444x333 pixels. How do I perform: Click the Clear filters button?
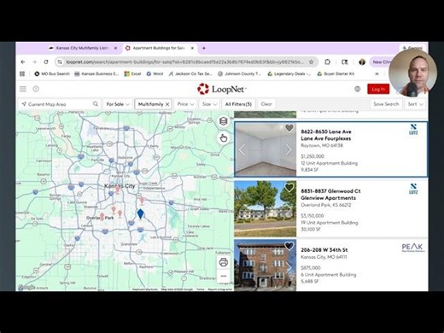266,104
